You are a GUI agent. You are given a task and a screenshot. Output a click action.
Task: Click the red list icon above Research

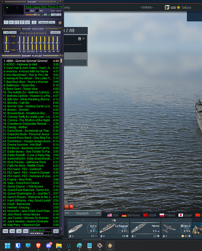point(67,207)
